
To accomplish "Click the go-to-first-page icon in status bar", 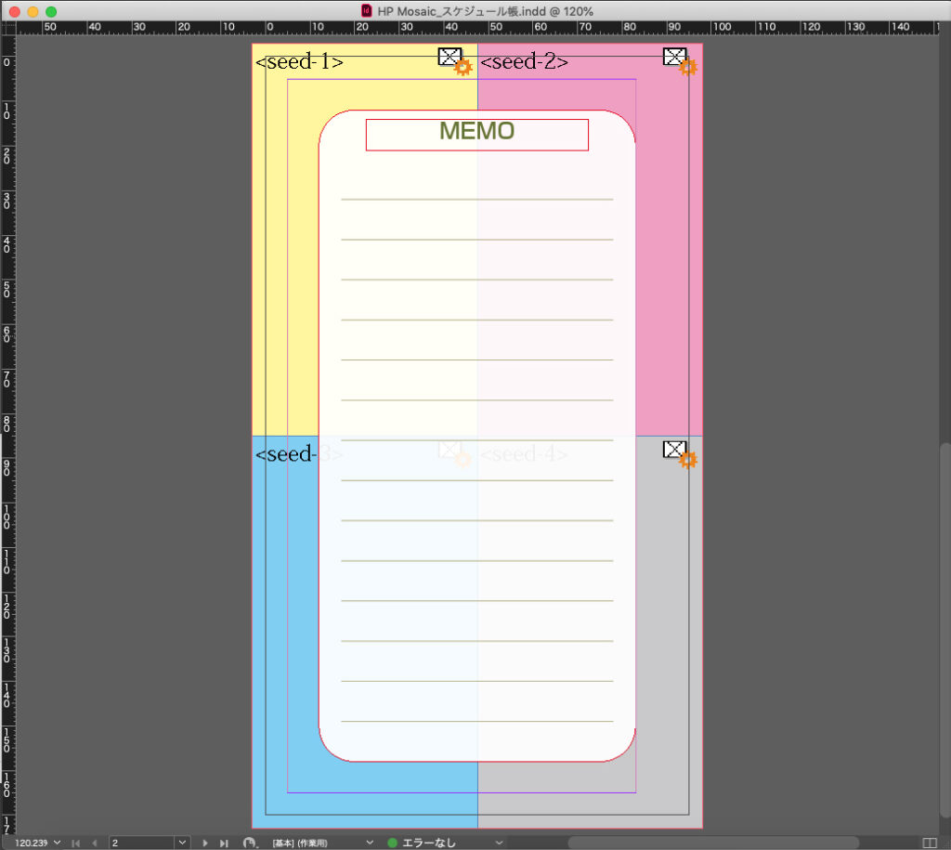I will 76,842.
